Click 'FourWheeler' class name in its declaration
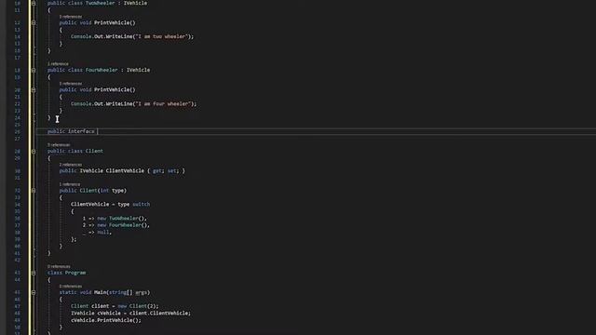 tap(102, 71)
